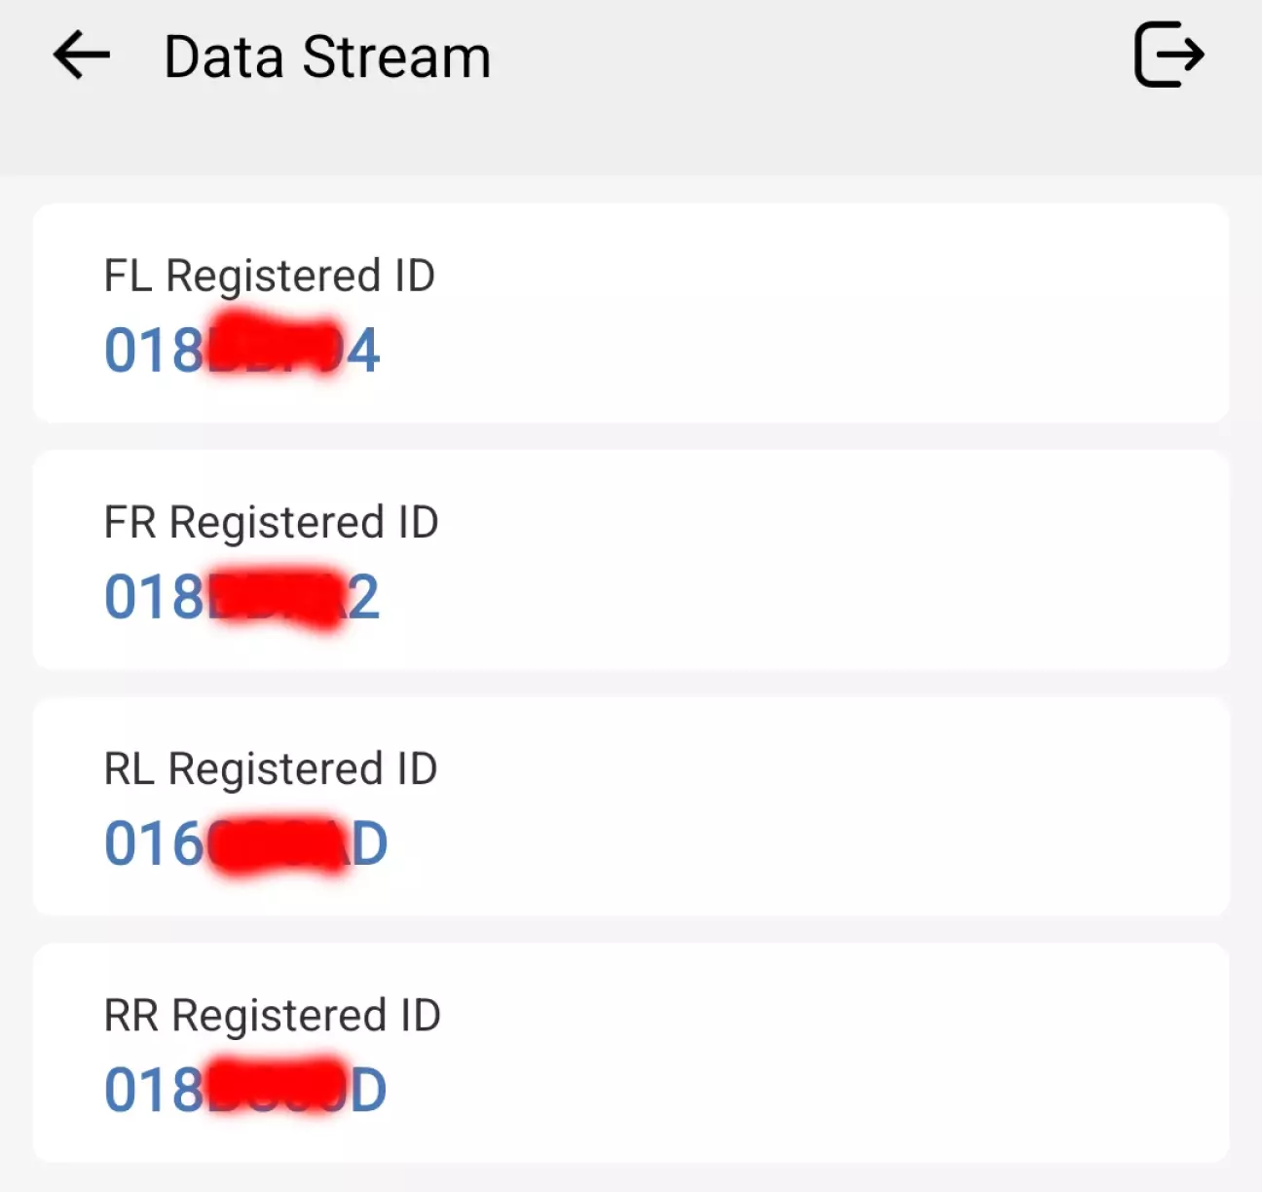Image resolution: width=1262 pixels, height=1192 pixels.
Task: Select the FR Registered ID label
Action: [271, 522]
